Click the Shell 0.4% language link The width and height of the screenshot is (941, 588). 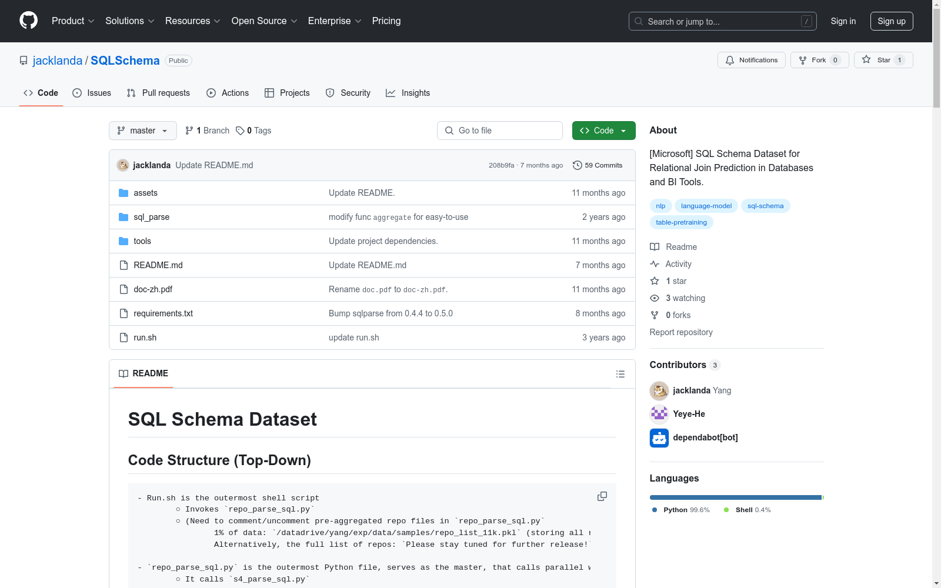(748, 510)
